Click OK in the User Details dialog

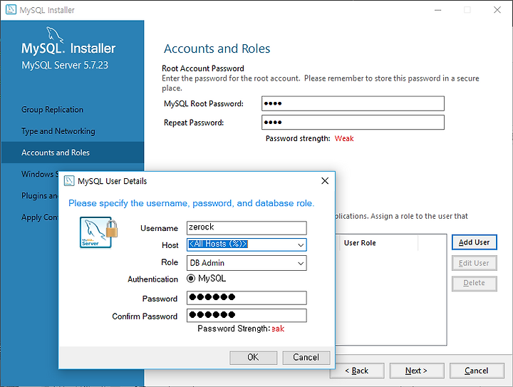click(253, 357)
